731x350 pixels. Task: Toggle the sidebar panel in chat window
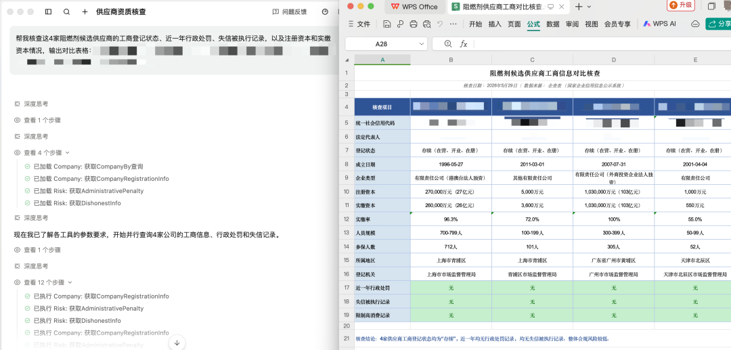[x=49, y=12]
